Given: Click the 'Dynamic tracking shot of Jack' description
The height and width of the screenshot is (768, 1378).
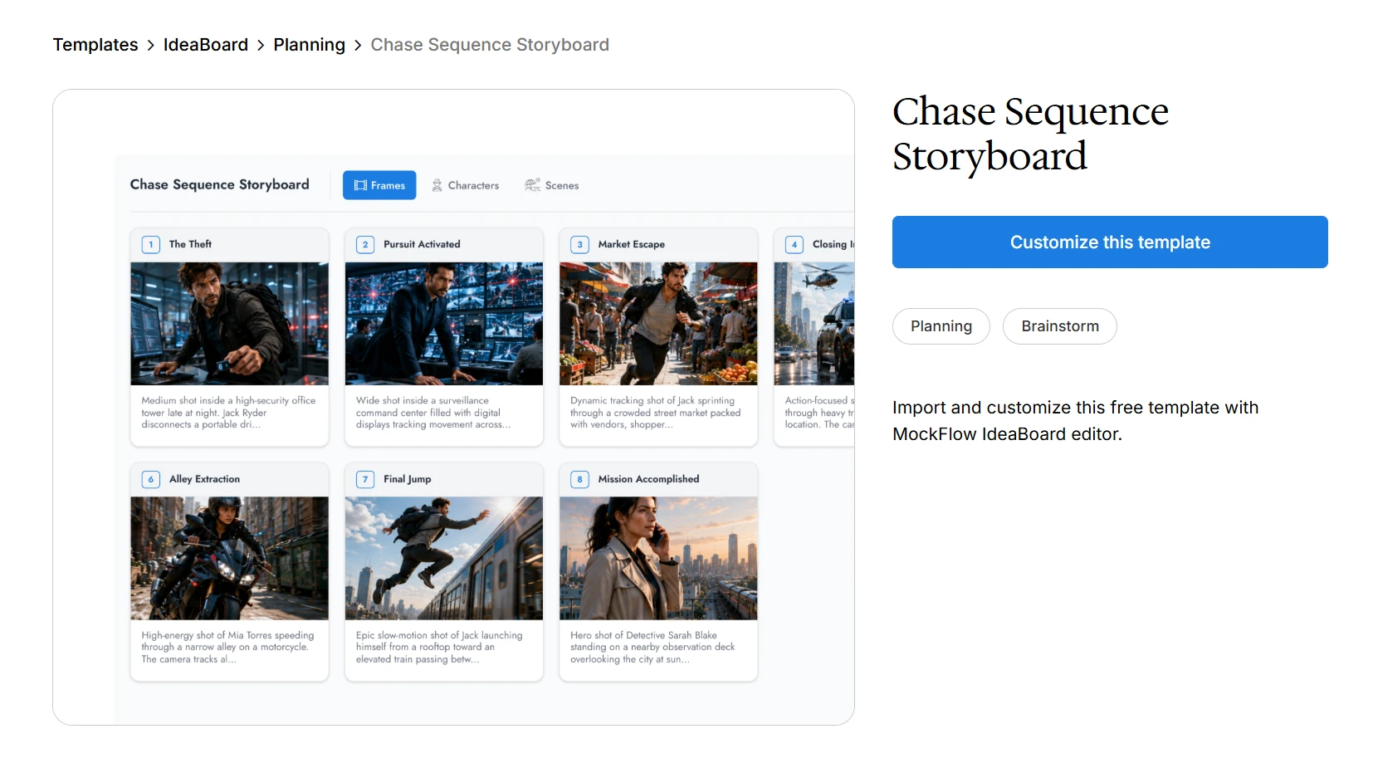Looking at the screenshot, I should pos(655,413).
